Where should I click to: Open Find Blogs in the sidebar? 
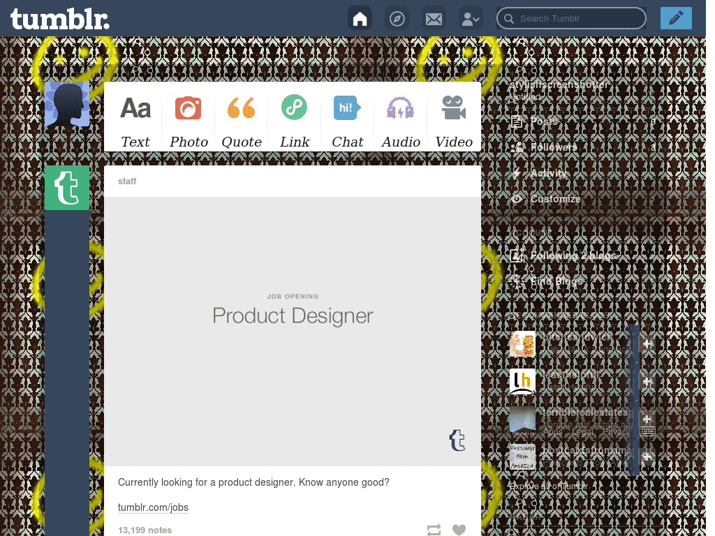click(583, 281)
